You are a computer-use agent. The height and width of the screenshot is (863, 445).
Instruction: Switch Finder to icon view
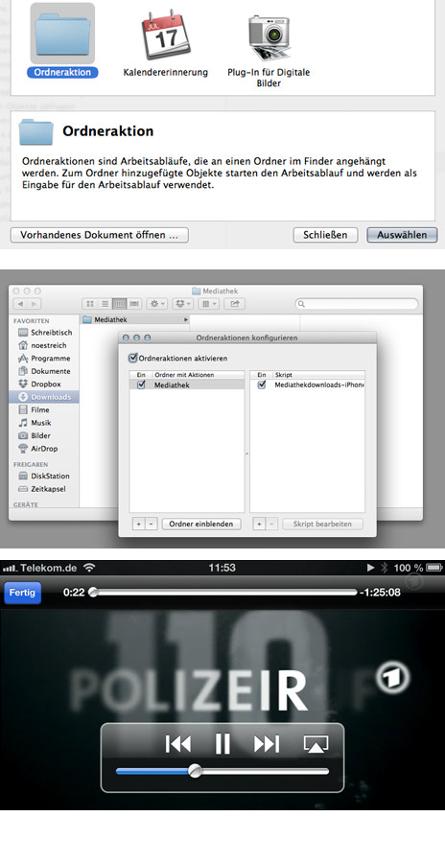click(x=90, y=304)
